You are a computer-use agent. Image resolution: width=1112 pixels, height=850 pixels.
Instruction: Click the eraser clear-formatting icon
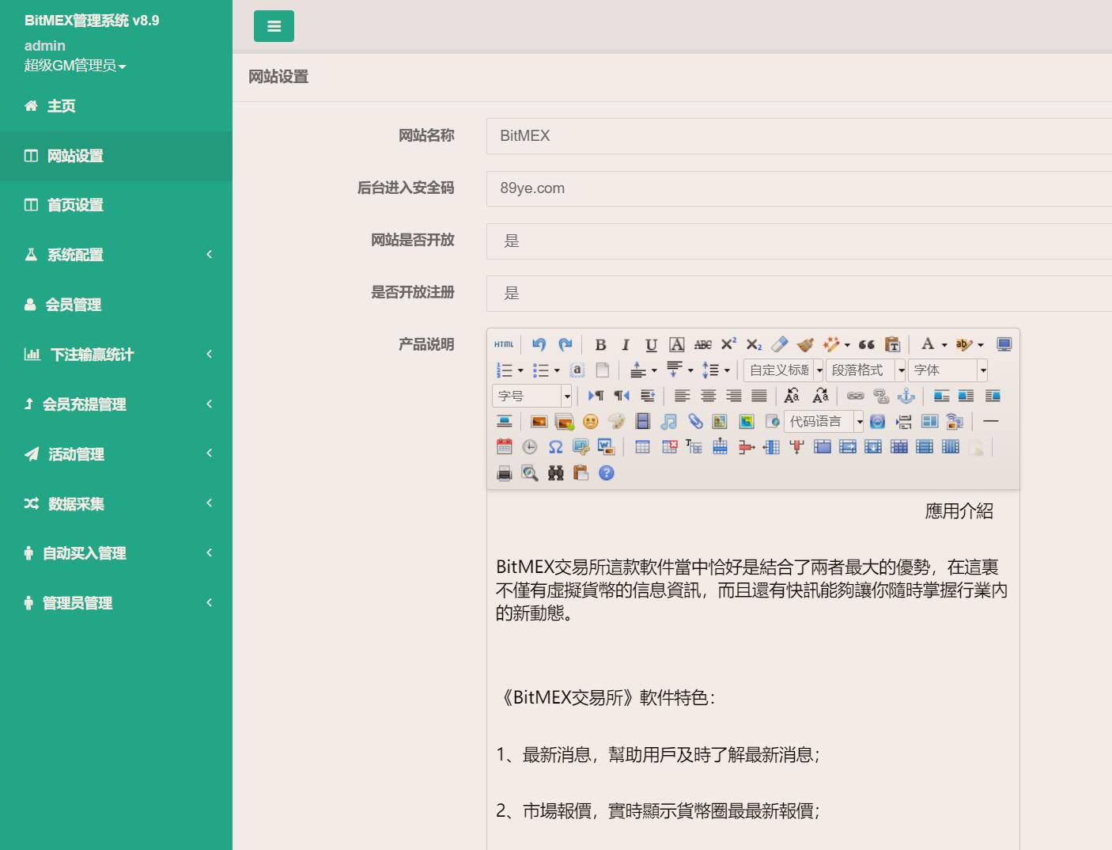(780, 344)
